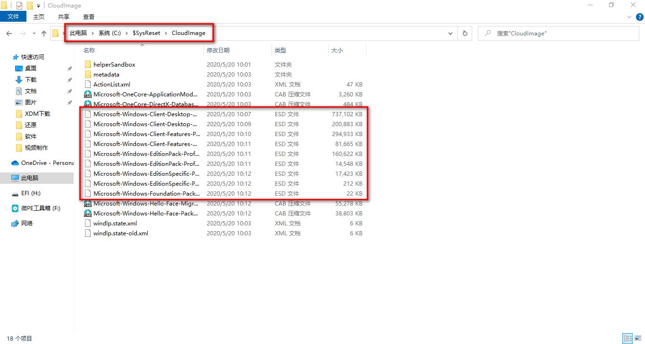Open the address bar history dropdown
The image size is (645, 344).
coord(450,33)
